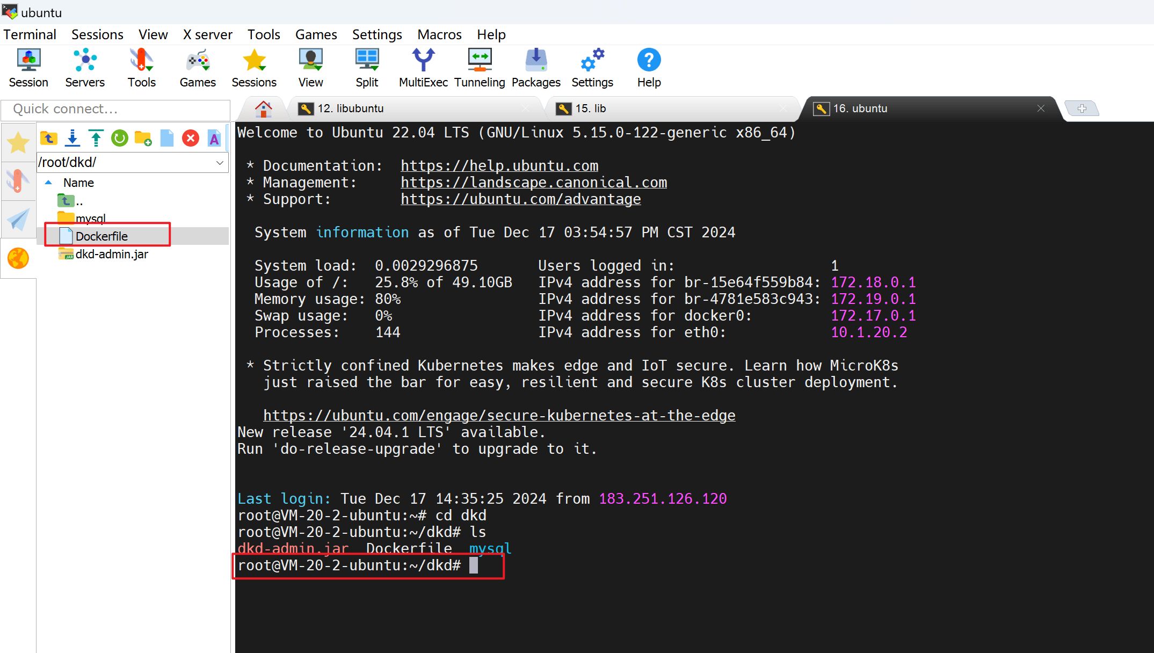1154x653 pixels.
Task: Open the Sessions star toolbar icon
Action: (254, 68)
